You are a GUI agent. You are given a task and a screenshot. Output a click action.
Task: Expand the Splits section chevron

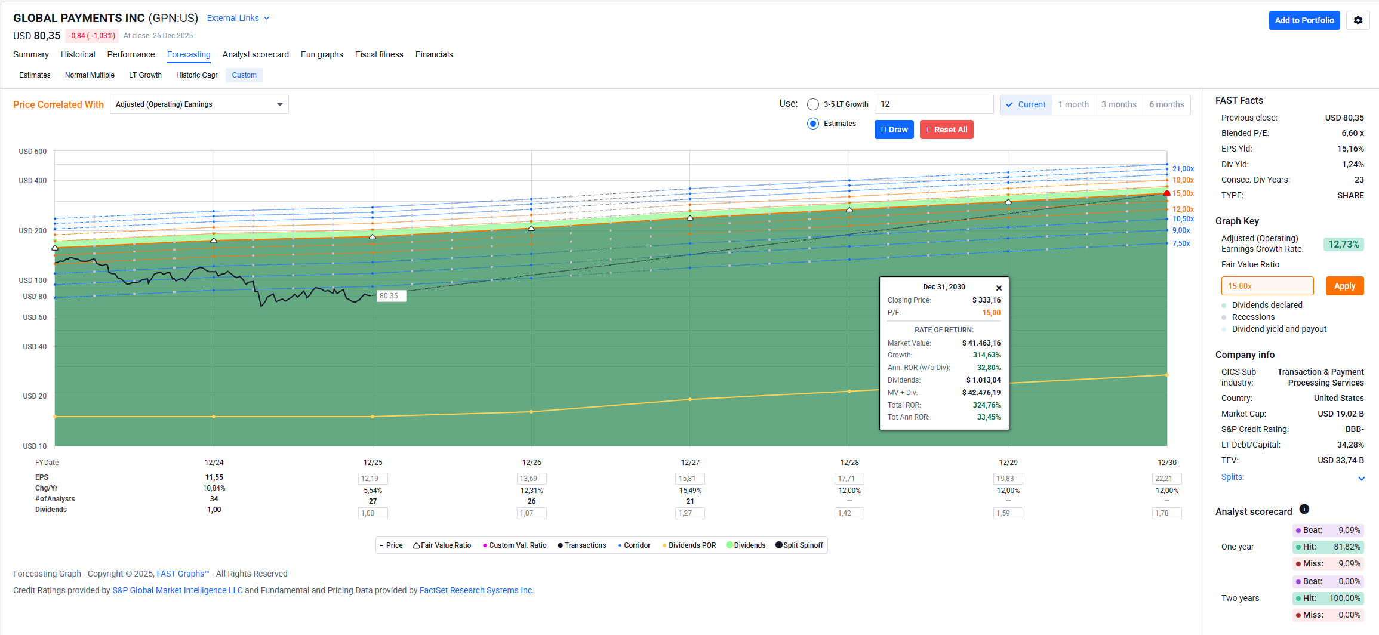[x=1361, y=478]
